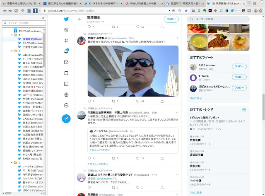Screen dimensions: 265x196
Task: Click the page vertical scrollbar thumb
Action: (x=263, y=107)
